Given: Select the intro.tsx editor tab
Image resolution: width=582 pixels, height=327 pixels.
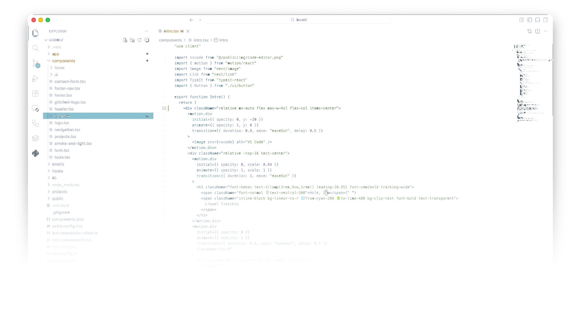Looking at the screenshot, I should coord(172,31).
